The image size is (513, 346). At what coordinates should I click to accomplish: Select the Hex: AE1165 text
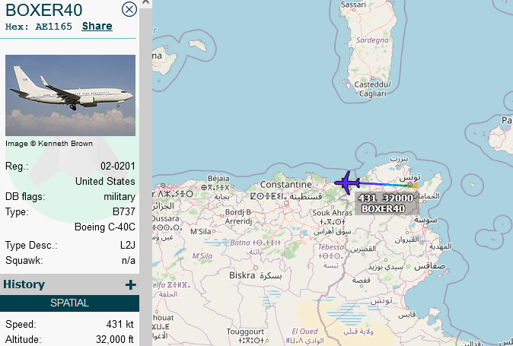39,27
